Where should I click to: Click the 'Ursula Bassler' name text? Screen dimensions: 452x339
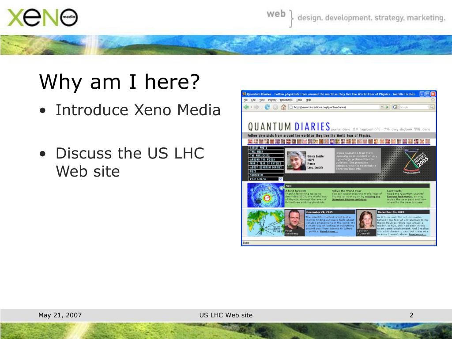point(316,156)
